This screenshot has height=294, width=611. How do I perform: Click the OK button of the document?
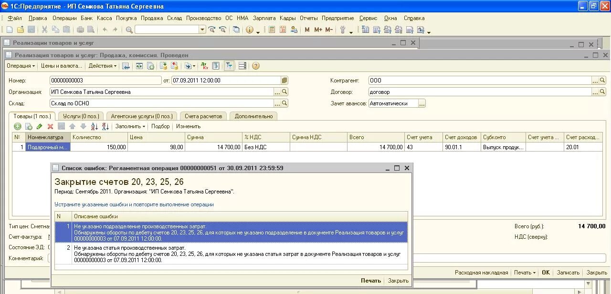(546, 273)
